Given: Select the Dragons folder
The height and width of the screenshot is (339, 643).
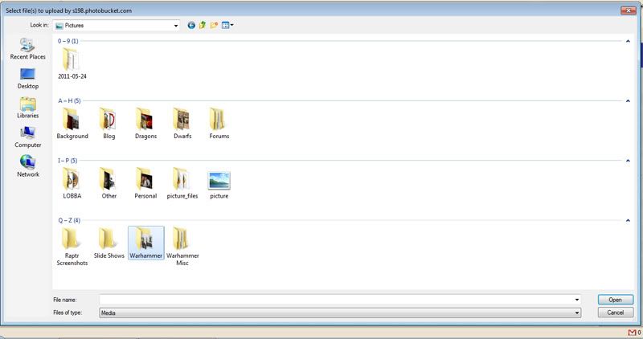Looking at the screenshot, I should (x=146, y=124).
